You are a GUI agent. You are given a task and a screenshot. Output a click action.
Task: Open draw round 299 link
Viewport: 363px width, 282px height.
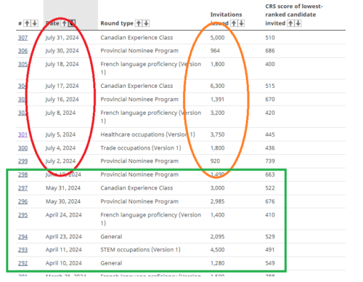pyautogui.click(x=23, y=161)
